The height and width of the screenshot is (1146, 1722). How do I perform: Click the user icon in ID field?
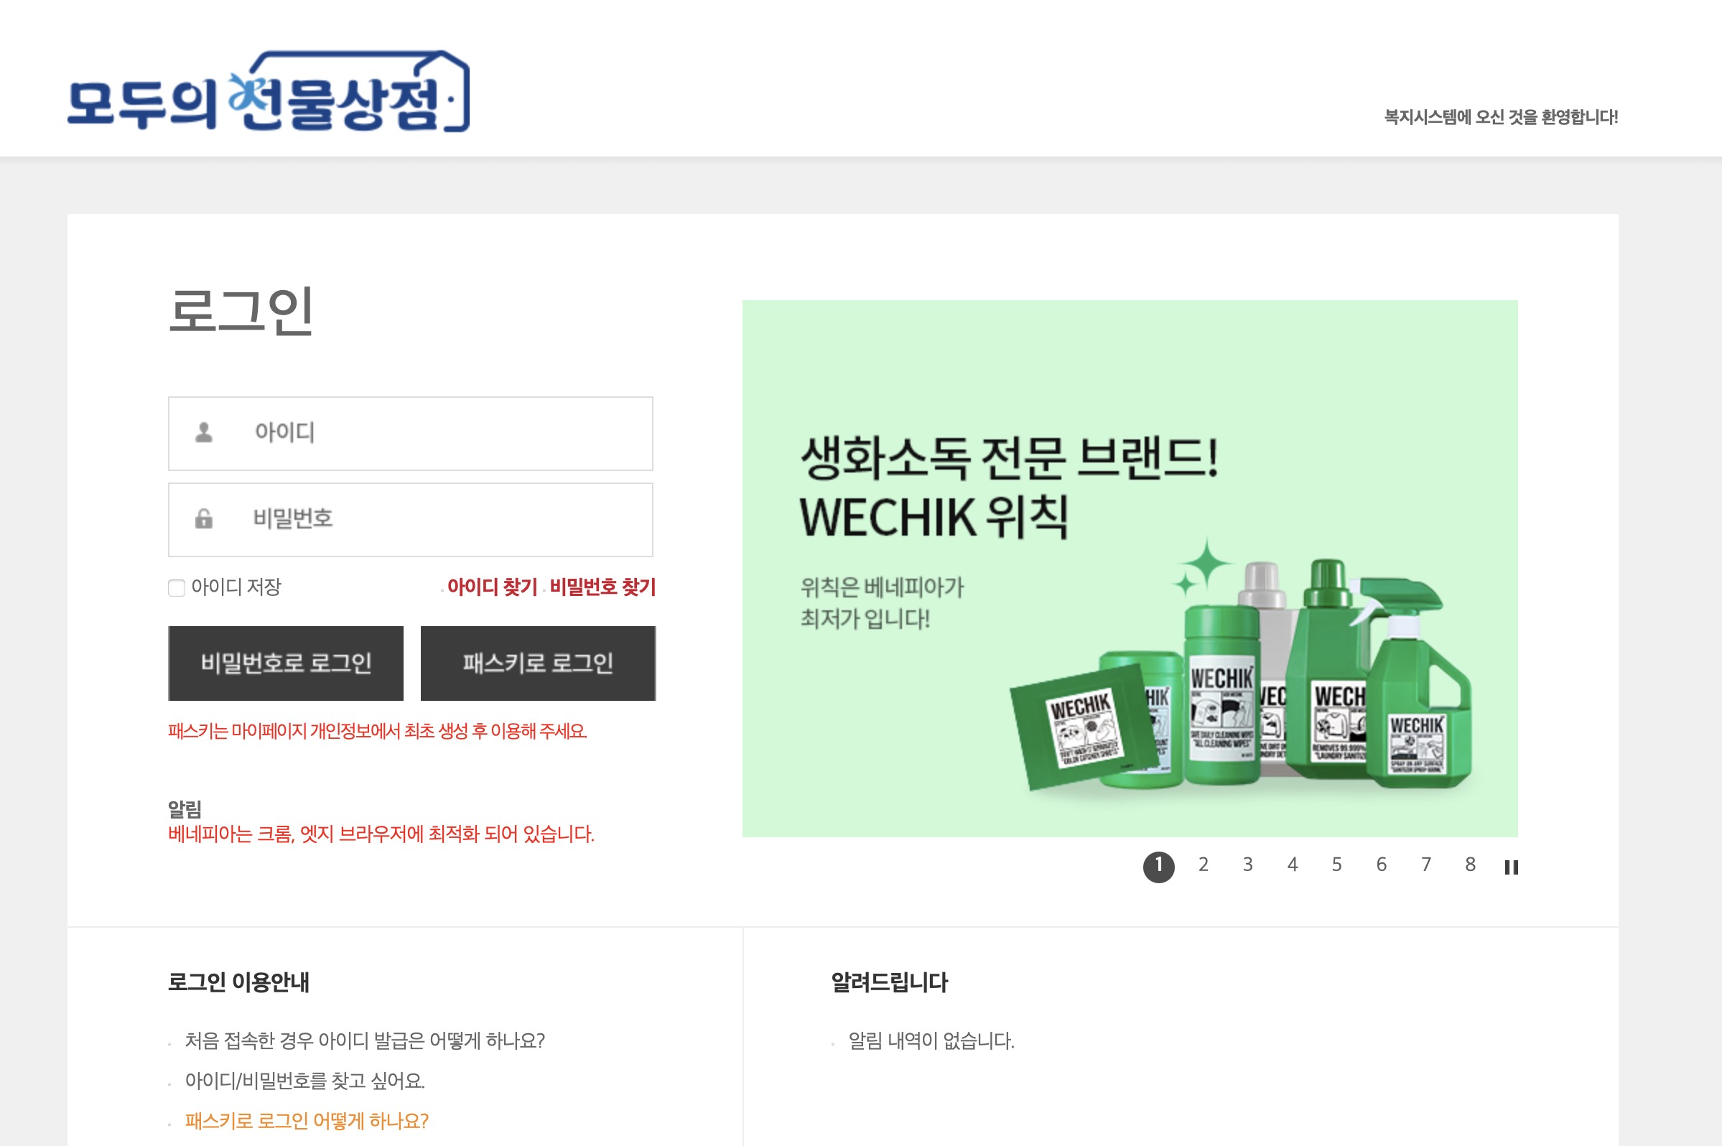(204, 433)
